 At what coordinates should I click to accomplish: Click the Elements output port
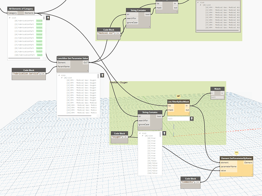point(29,13)
